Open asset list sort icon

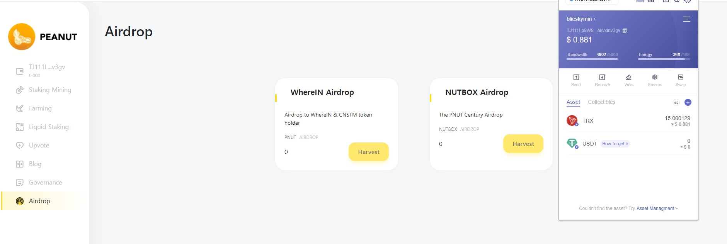(x=676, y=102)
